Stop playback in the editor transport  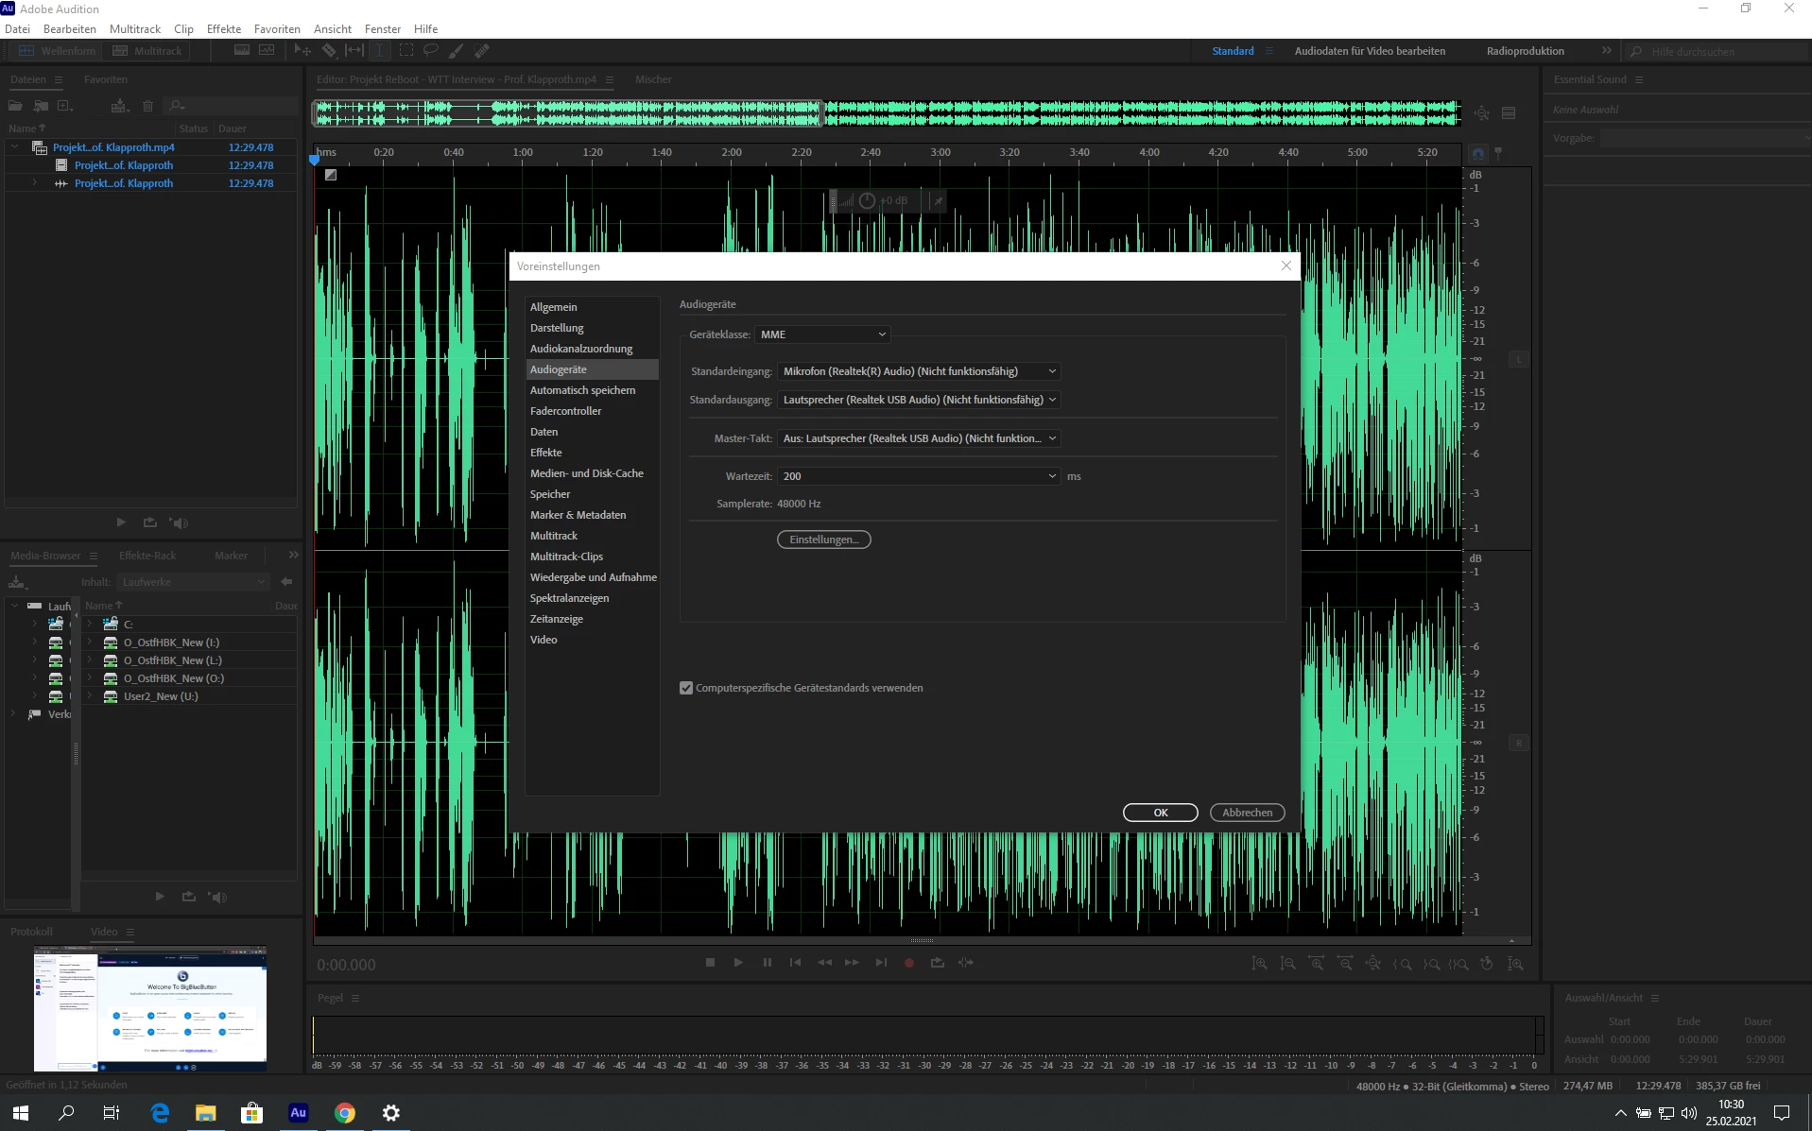point(710,963)
